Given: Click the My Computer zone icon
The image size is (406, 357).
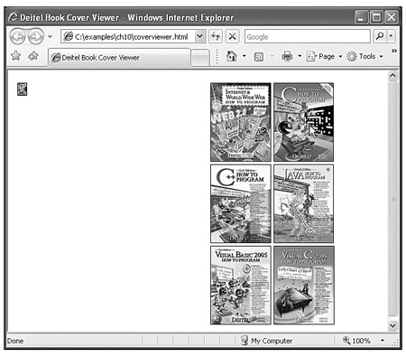Looking at the screenshot, I should [245, 341].
